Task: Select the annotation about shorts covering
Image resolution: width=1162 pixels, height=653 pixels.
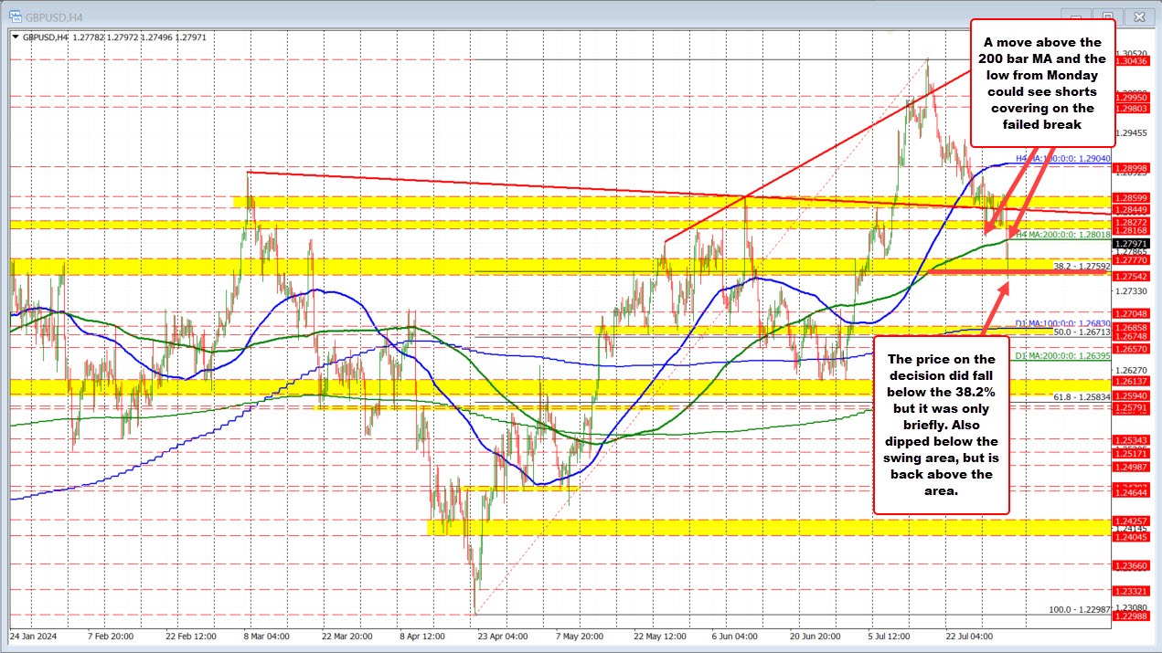Action: (x=1043, y=83)
